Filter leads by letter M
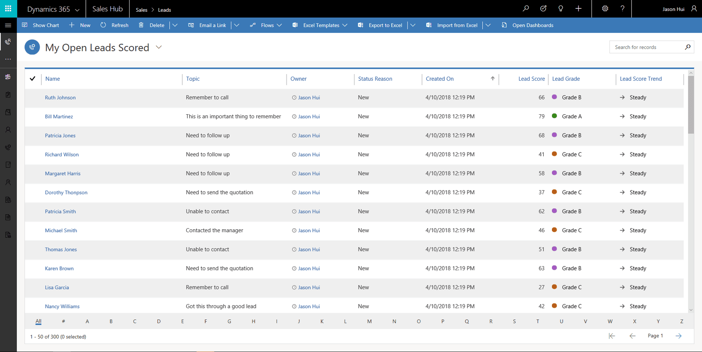The width and height of the screenshot is (702, 352). click(x=369, y=321)
